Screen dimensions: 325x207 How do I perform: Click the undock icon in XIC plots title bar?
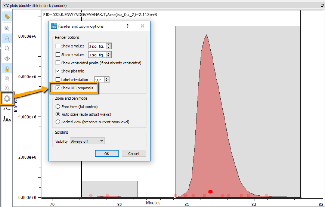click(322, 5)
